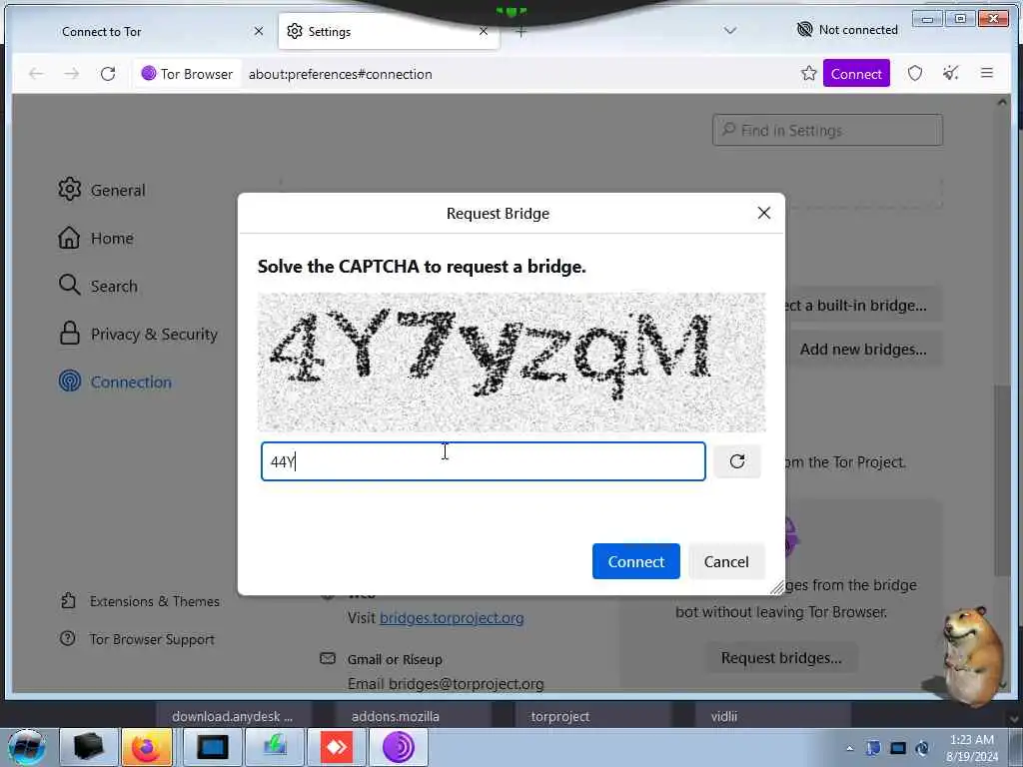Focus the CAPTCHA answer text field
The height and width of the screenshot is (767, 1023).
point(483,461)
